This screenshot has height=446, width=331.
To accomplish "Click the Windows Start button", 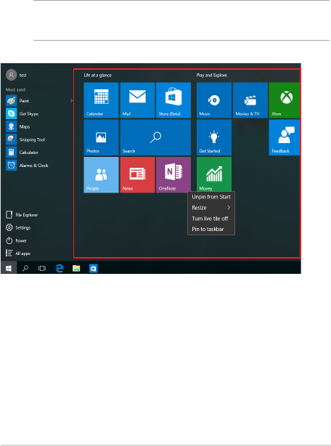I will [x=9, y=268].
